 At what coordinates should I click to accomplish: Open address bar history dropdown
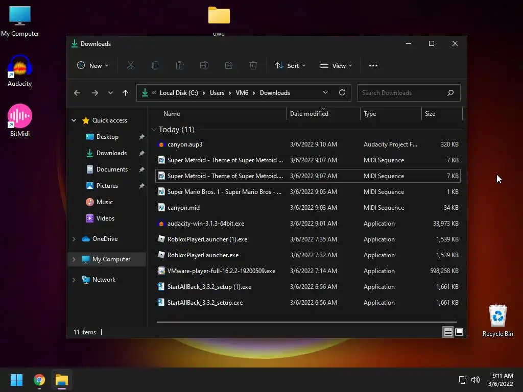coord(325,93)
